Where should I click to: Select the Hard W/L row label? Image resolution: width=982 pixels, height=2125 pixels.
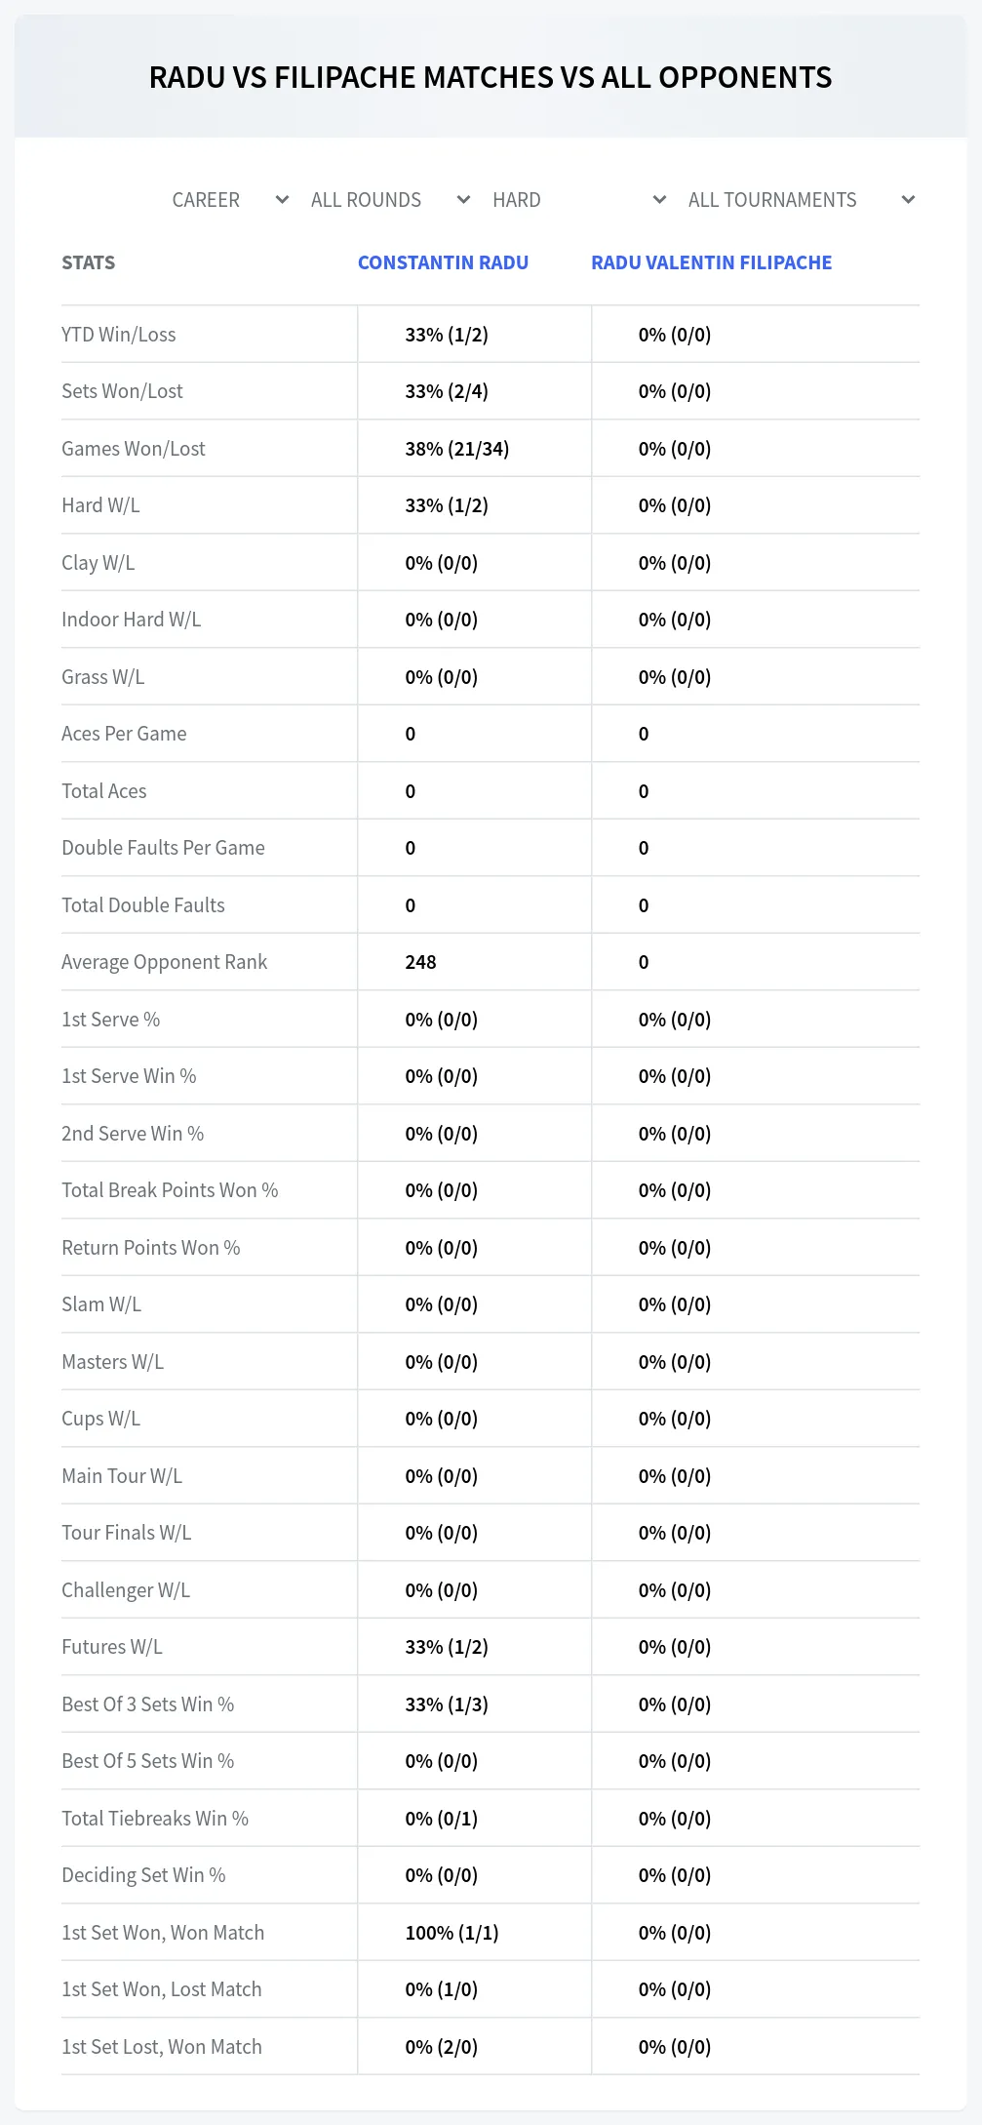[100, 505]
